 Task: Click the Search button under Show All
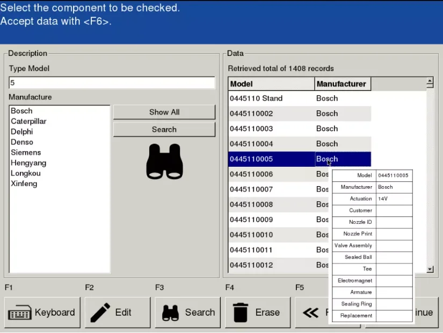tap(164, 130)
